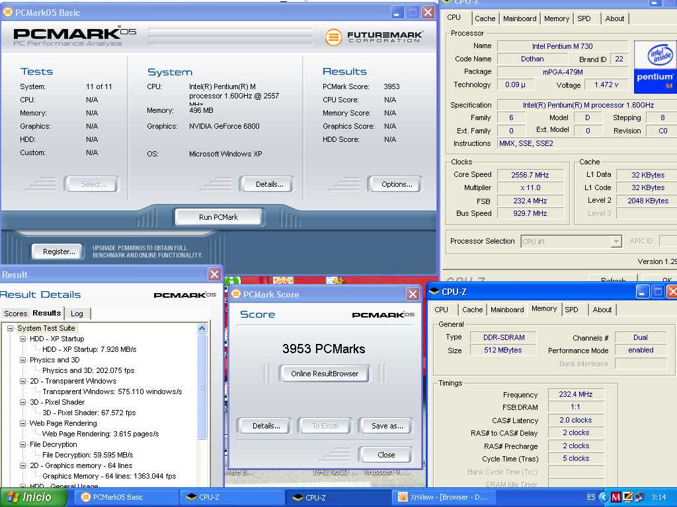Click the Online ResultBrowser button
This screenshot has width=677, height=507.
(x=324, y=374)
